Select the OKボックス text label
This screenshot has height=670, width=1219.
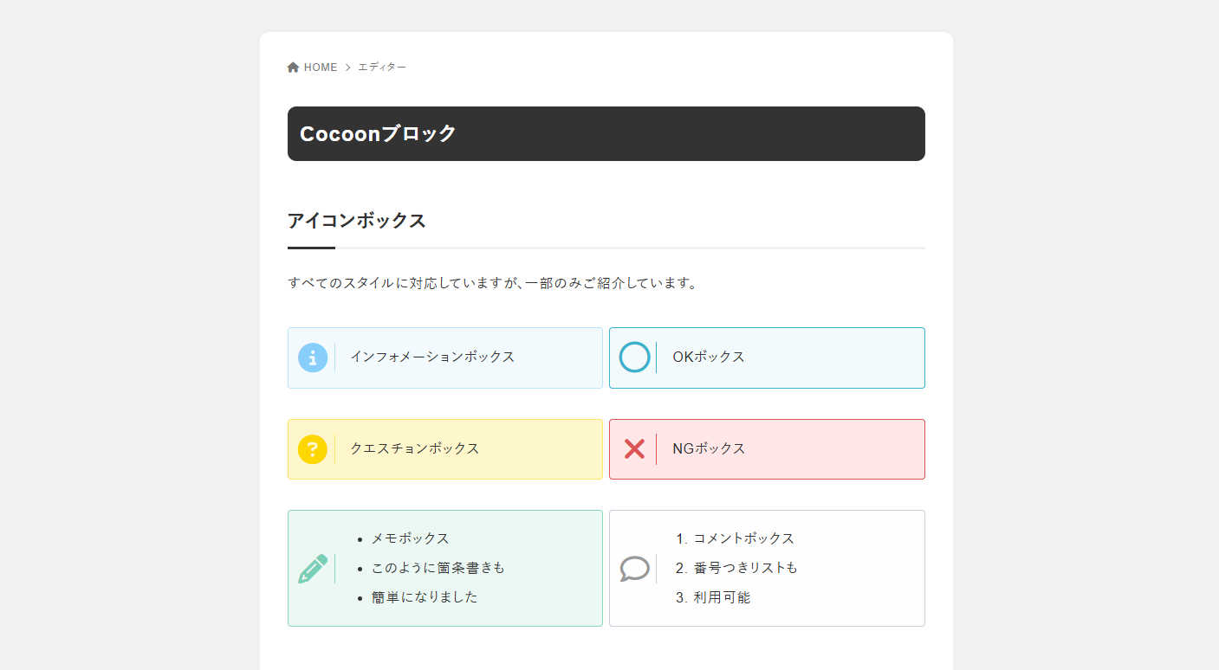(707, 357)
